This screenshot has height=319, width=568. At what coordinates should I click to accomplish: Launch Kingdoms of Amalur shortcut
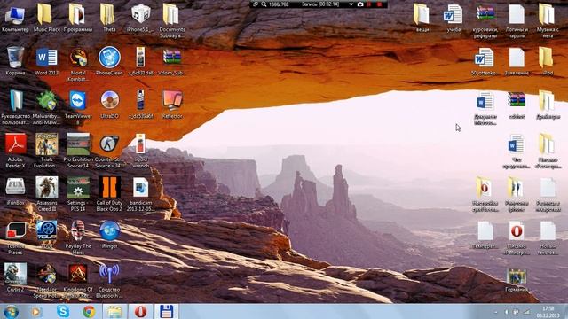pos(78,281)
